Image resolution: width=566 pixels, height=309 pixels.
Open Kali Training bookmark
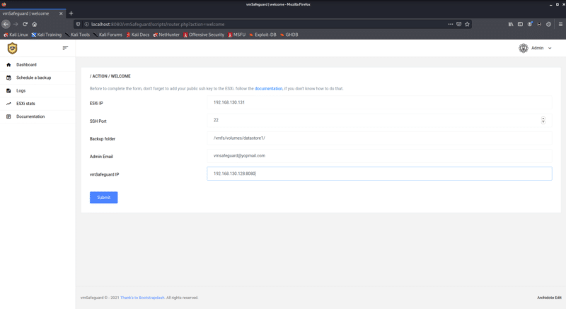pyautogui.click(x=46, y=35)
